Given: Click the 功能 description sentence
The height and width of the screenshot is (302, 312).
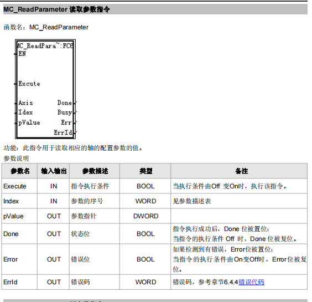Looking at the screenshot, I should (73, 148).
